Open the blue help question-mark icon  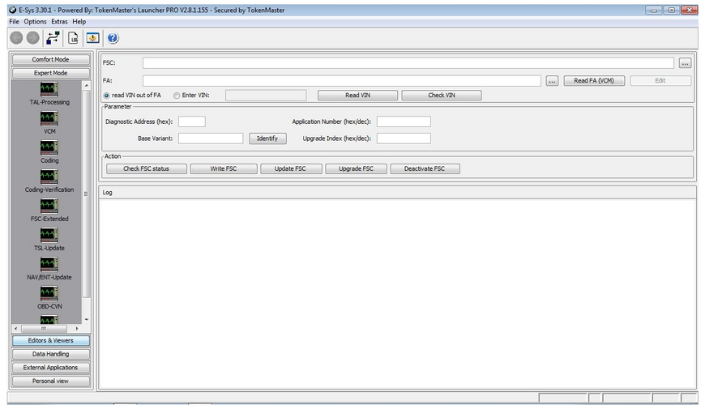(x=113, y=38)
